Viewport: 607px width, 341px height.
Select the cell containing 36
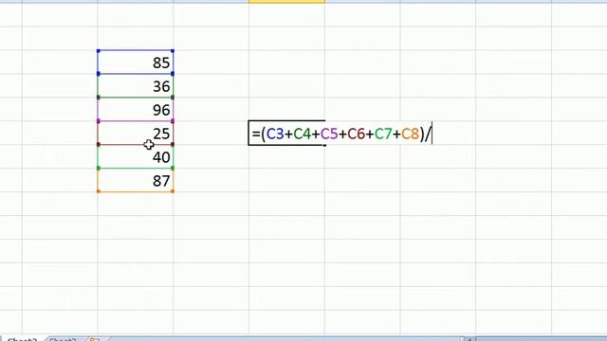tap(135, 86)
